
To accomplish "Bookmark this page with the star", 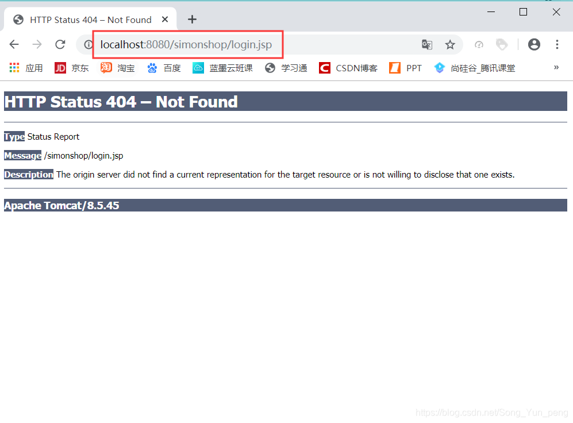I will coord(450,45).
